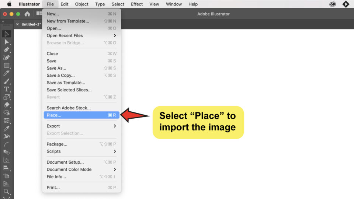Open the View menu

(154, 4)
